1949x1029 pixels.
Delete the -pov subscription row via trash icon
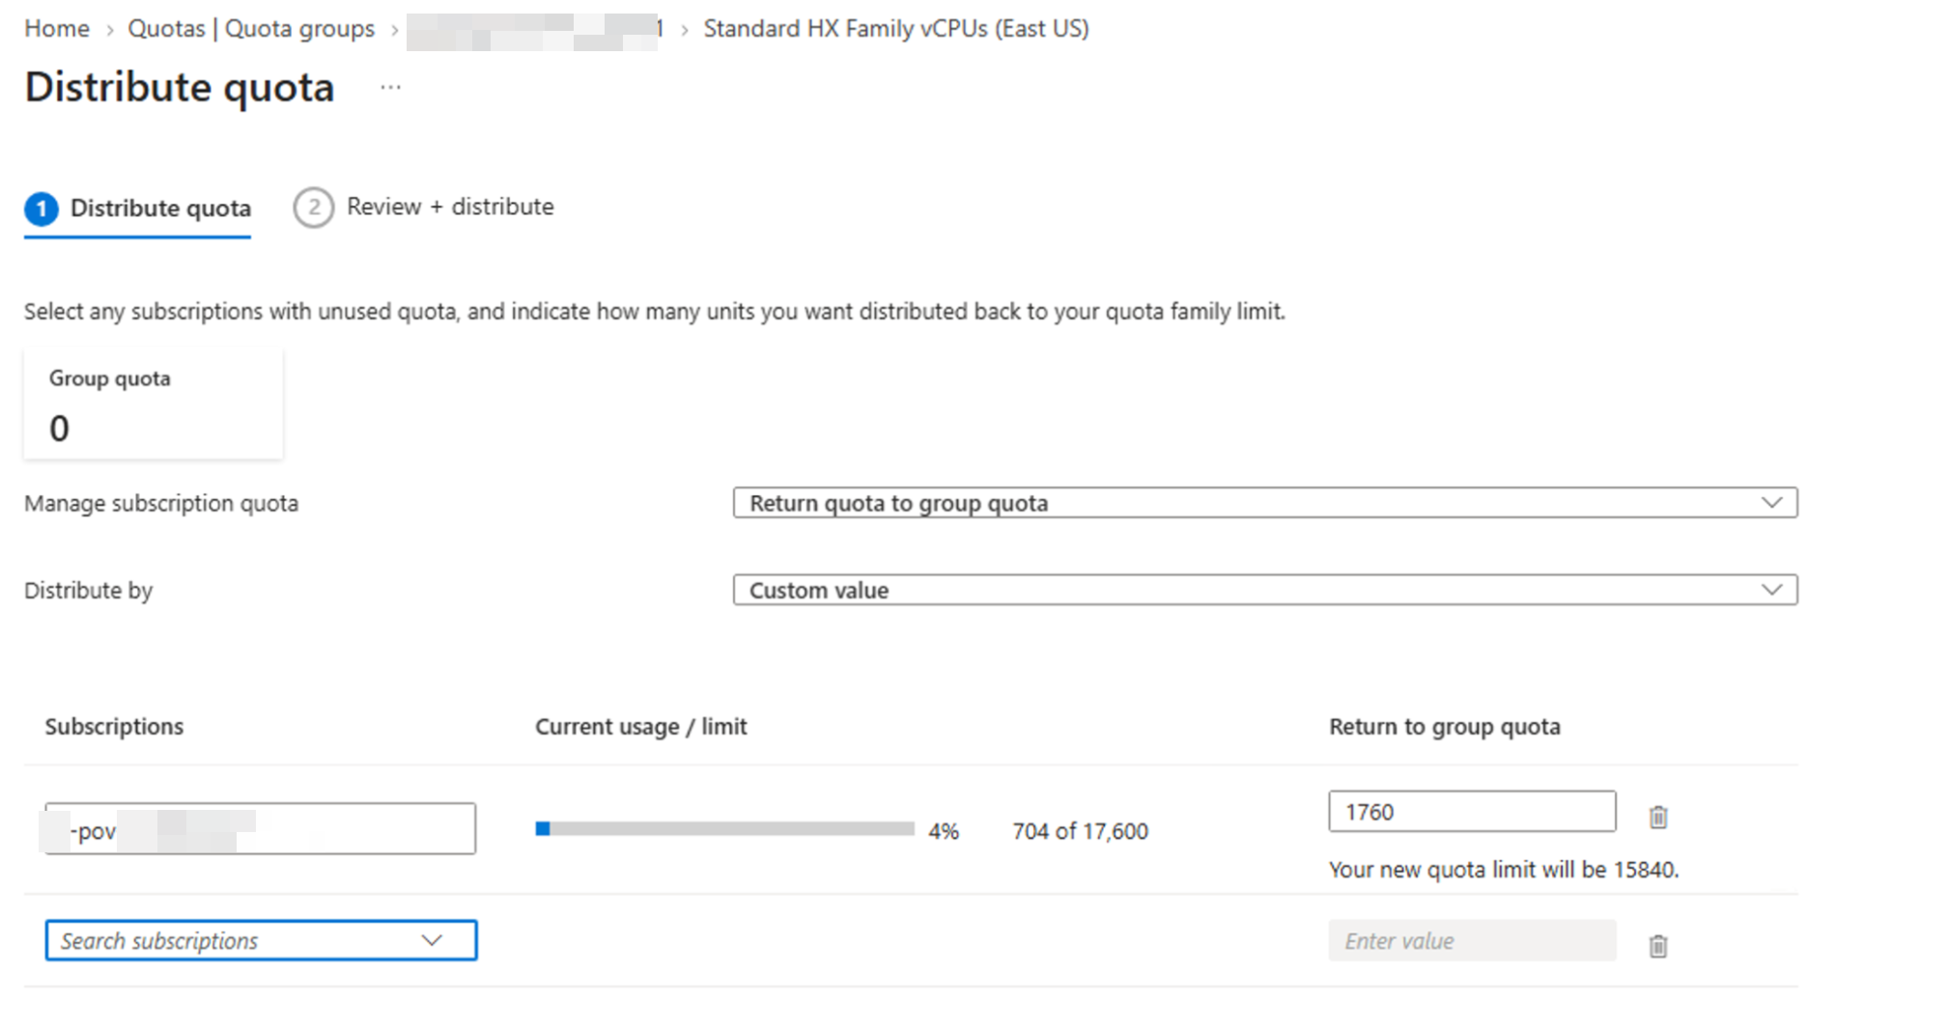pos(1657,817)
